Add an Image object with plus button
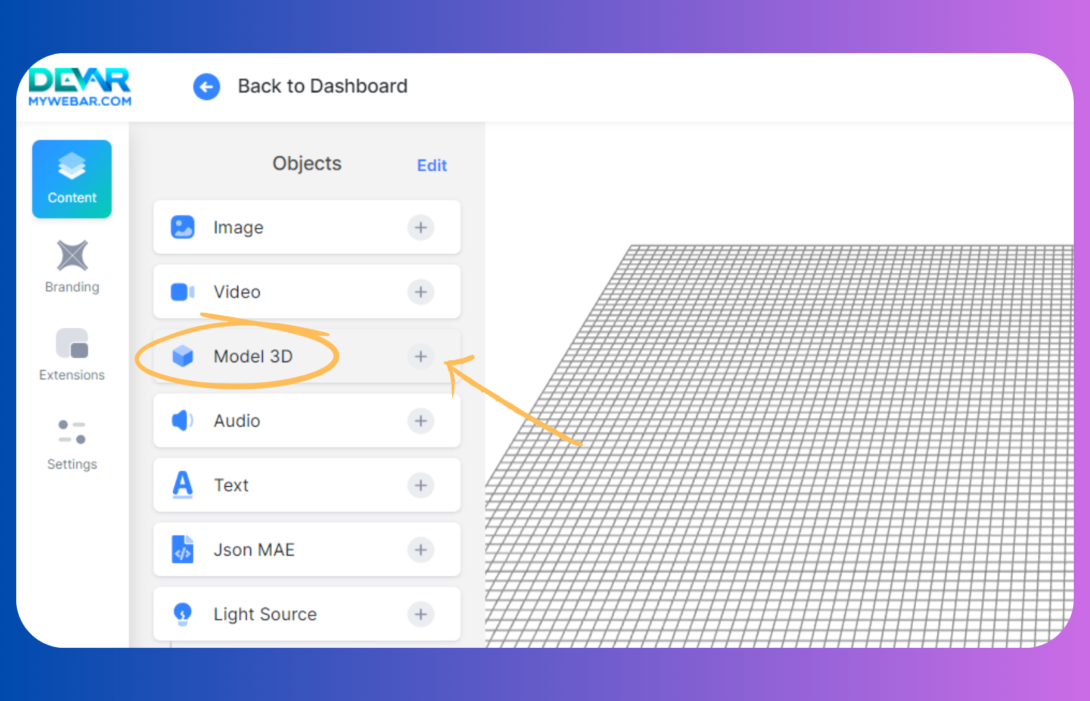Image resolution: width=1090 pixels, height=701 pixels. (421, 228)
